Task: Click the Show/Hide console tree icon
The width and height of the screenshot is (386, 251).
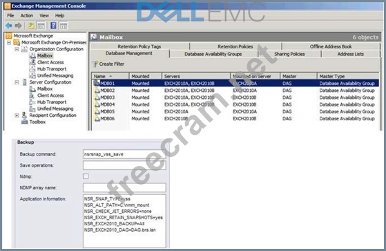Action: (41, 26)
